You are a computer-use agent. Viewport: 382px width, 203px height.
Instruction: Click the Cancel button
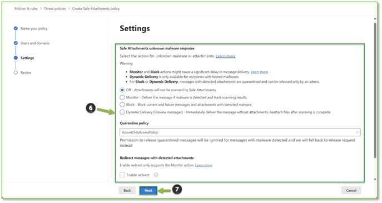[351, 191]
